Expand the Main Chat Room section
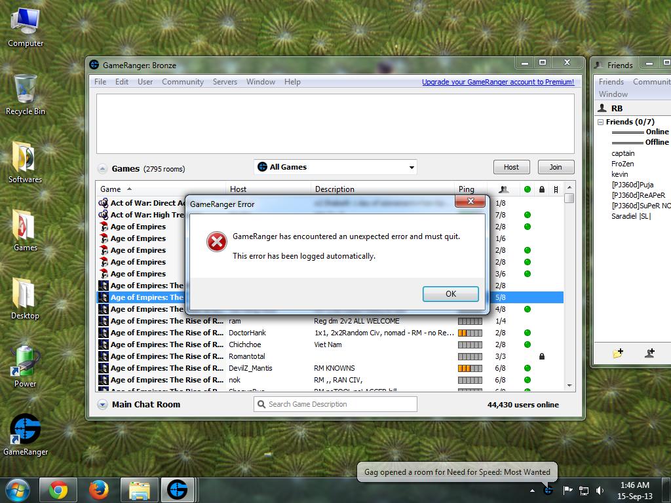The height and width of the screenshot is (503, 671). pyautogui.click(x=103, y=405)
